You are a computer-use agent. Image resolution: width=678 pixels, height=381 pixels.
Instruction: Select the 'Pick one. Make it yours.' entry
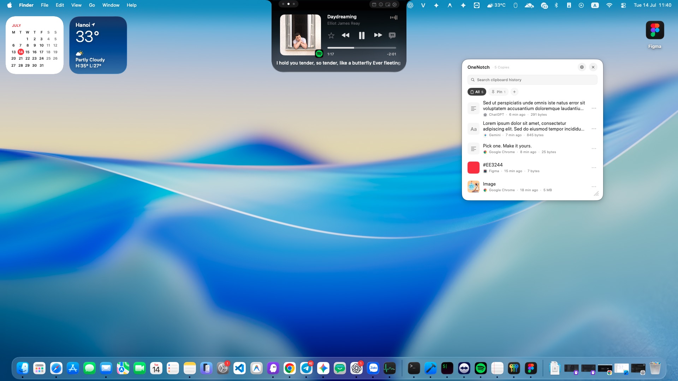pos(532,149)
